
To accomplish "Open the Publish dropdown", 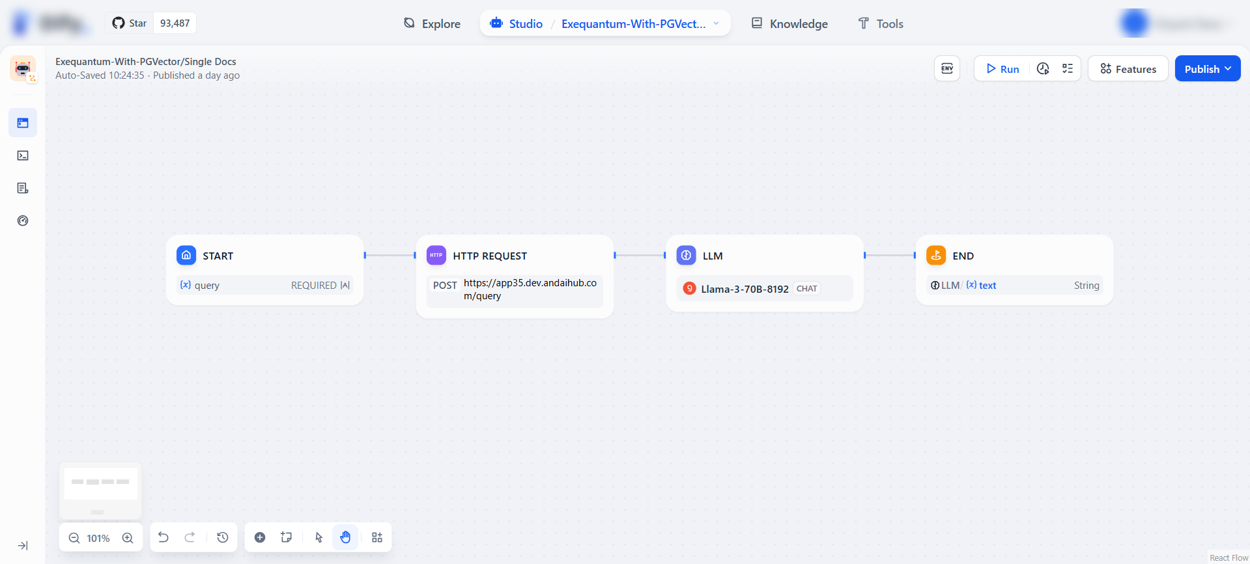I will click(x=1207, y=69).
